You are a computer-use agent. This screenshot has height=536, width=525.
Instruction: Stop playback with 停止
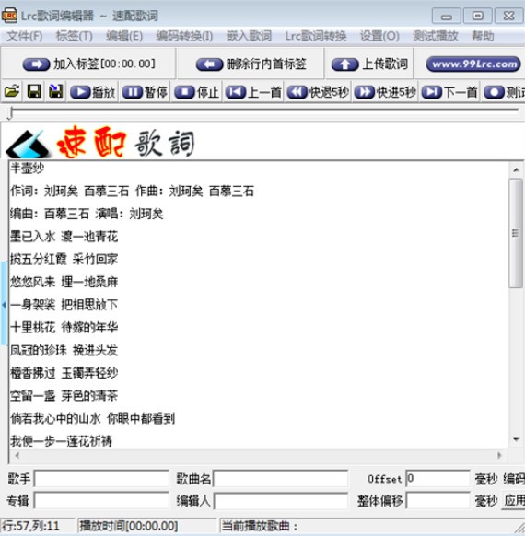point(197,92)
